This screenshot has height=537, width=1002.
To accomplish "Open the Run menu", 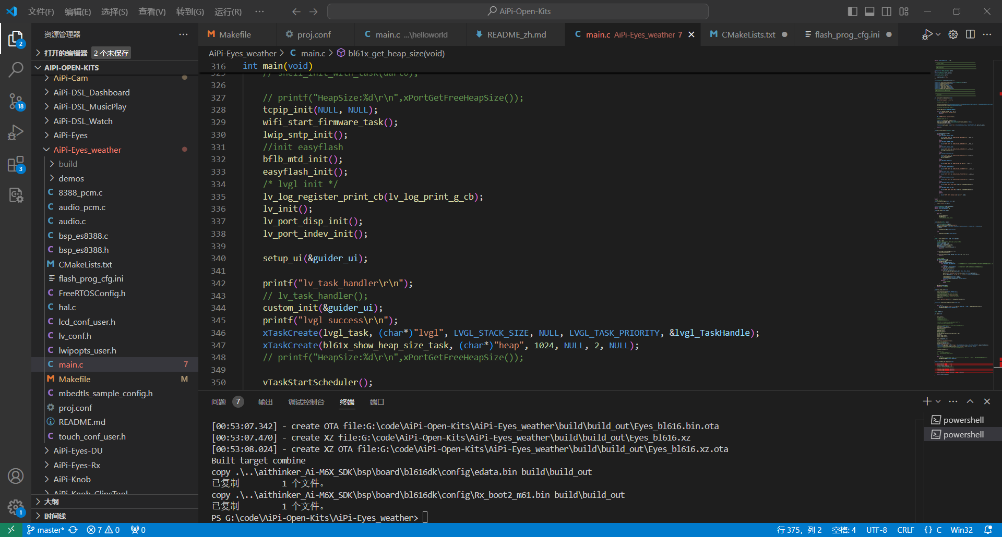I will [228, 11].
